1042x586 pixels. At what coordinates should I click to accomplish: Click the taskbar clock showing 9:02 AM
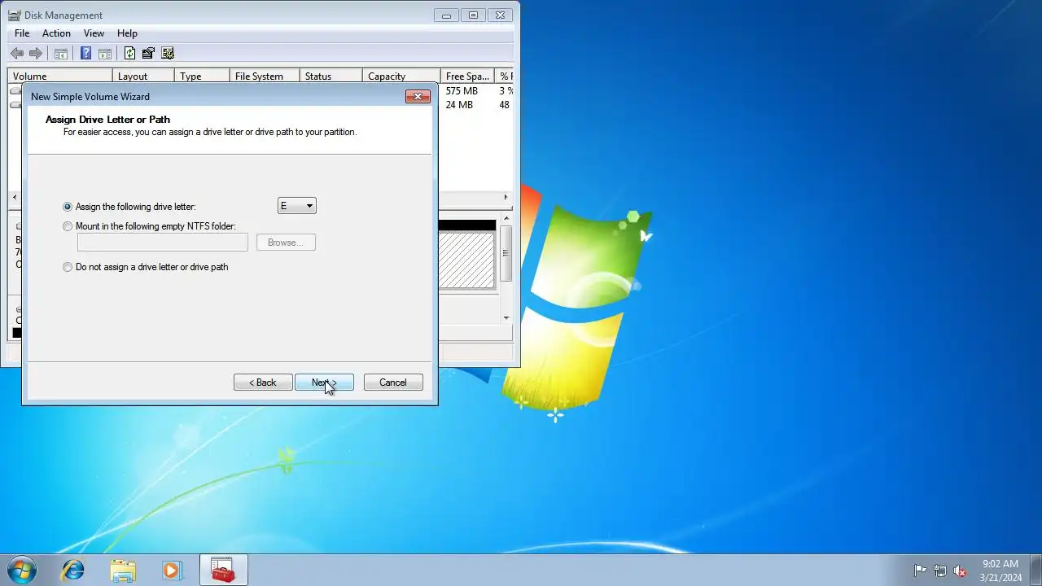click(x=1000, y=571)
